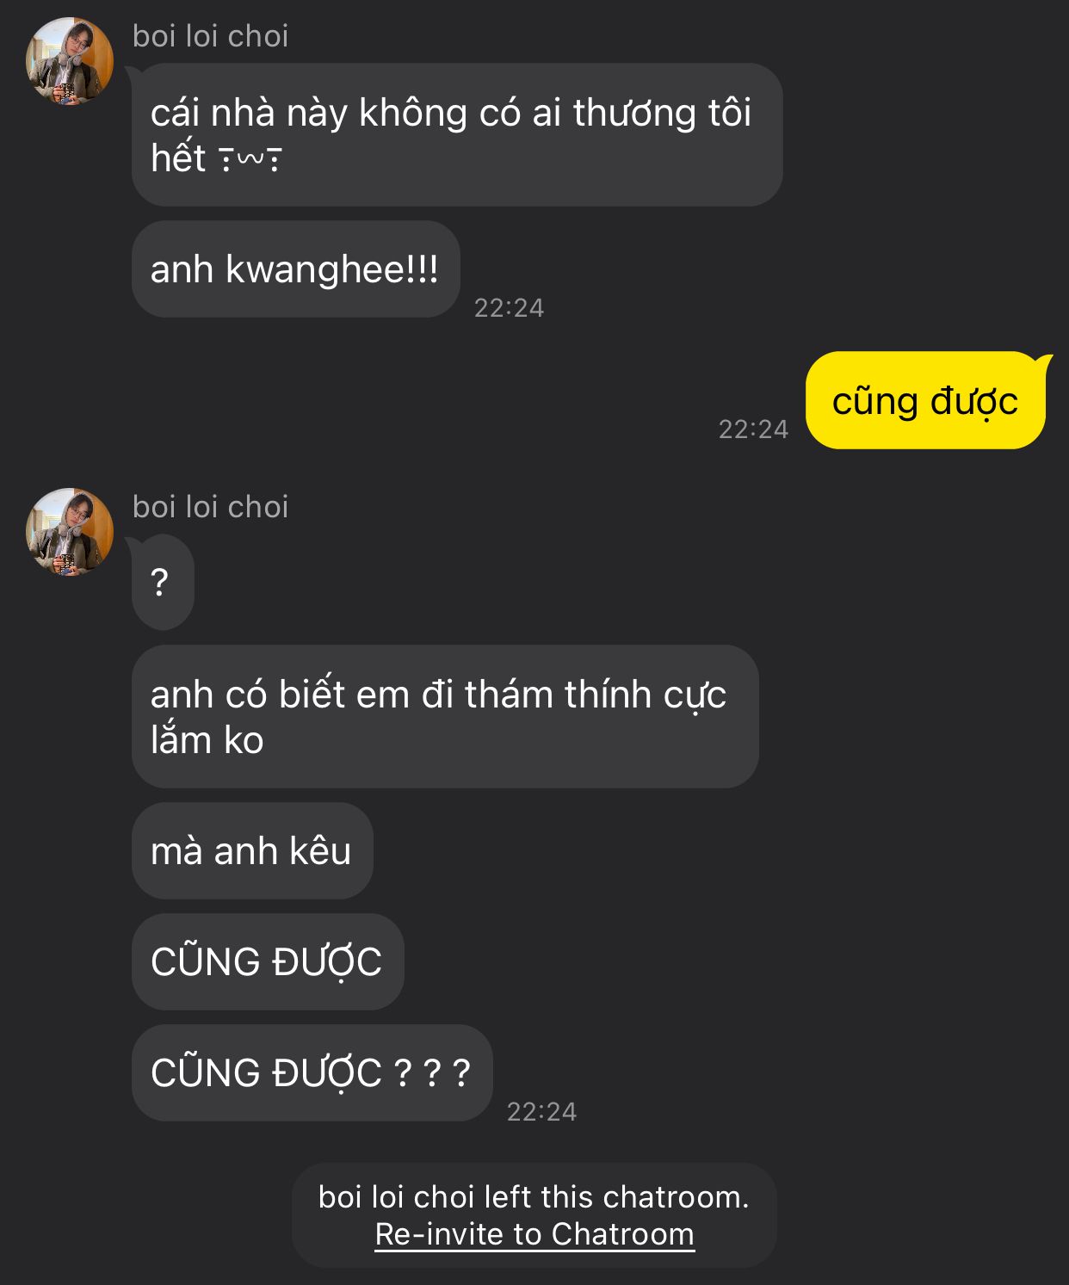Image resolution: width=1069 pixels, height=1285 pixels.
Task: Tap 'lắm ko' in the long message bubble
Action: coord(207,740)
